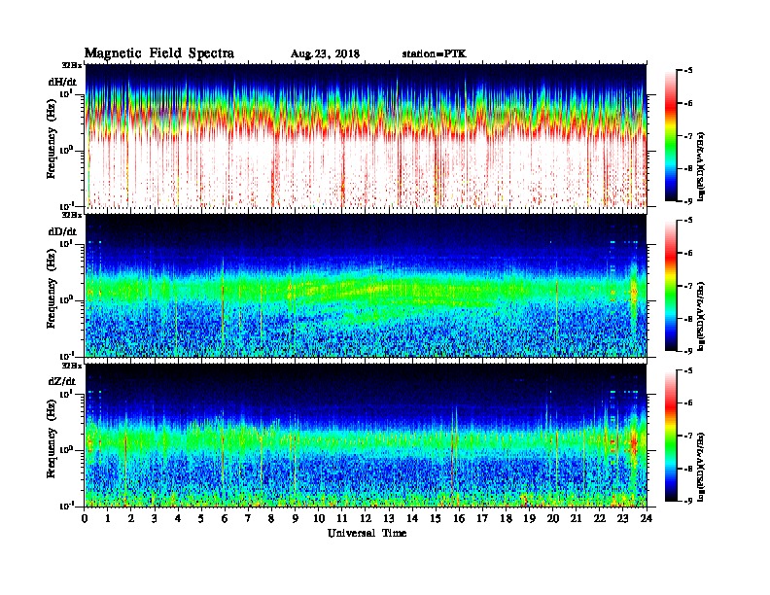This screenshot has width=770, height=595.
Task: Click the "station=PTK" label
Action: point(435,53)
